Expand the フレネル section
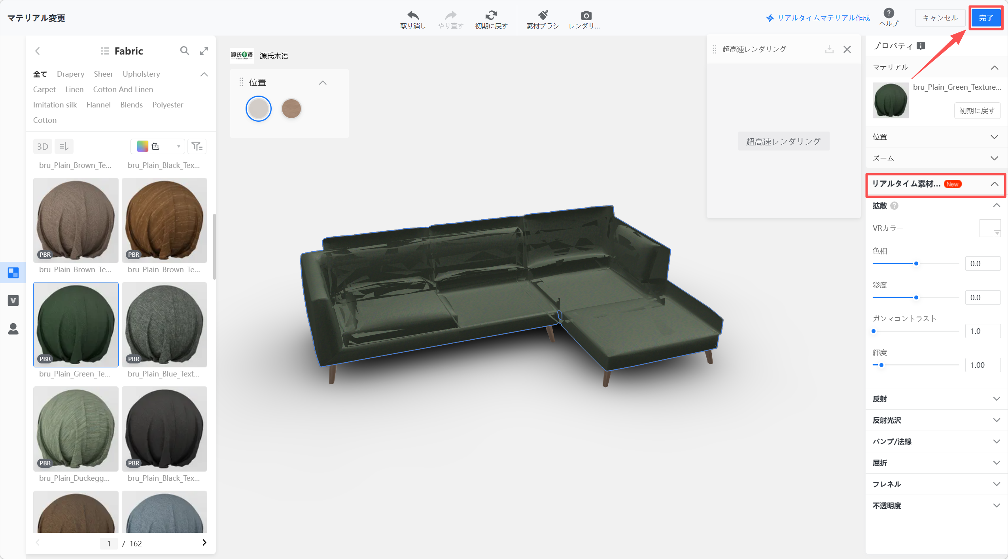The height and width of the screenshot is (559, 1008). coord(997,484)
